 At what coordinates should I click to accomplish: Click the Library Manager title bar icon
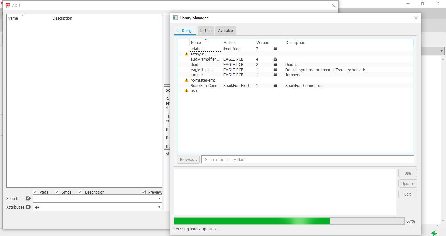pyautogui.click(x=175, y=18)
